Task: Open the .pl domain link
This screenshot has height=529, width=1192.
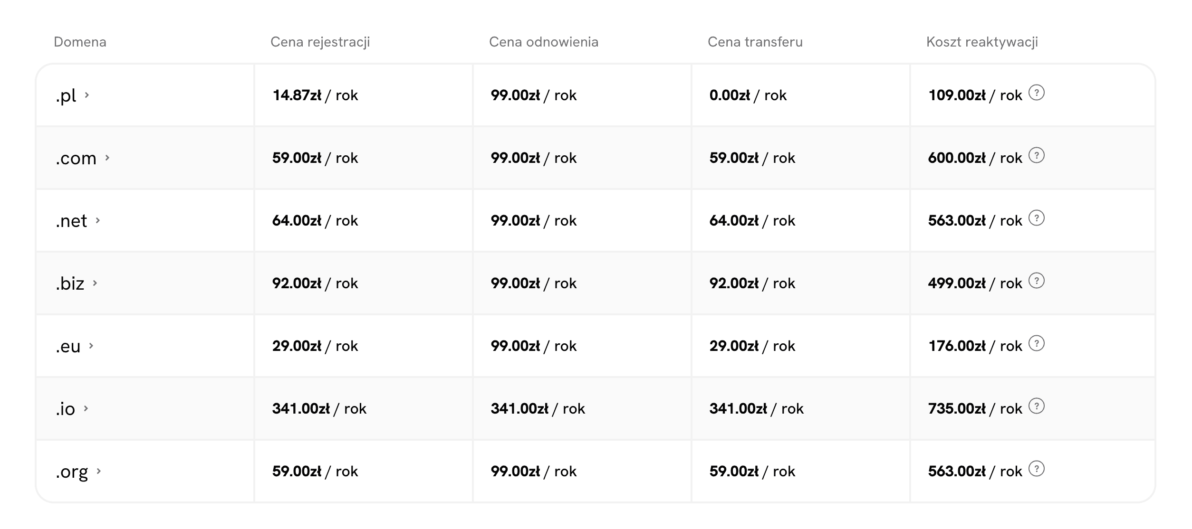Action: point(66,95)
